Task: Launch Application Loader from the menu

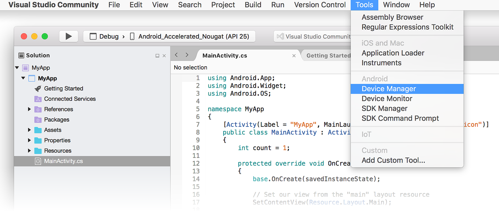Action: pos(407,53)
